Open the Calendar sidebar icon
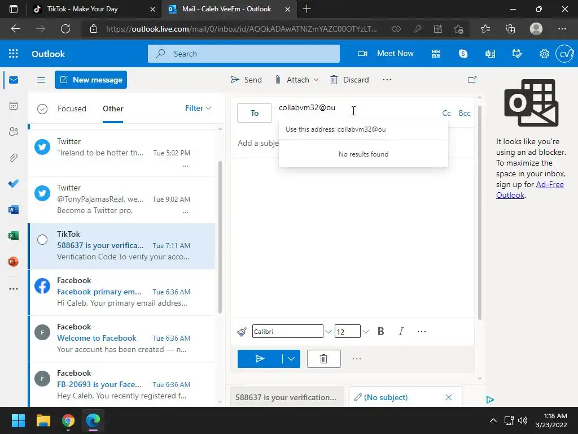The width and height of the screenshot is (578, 434). click(14, 106)
